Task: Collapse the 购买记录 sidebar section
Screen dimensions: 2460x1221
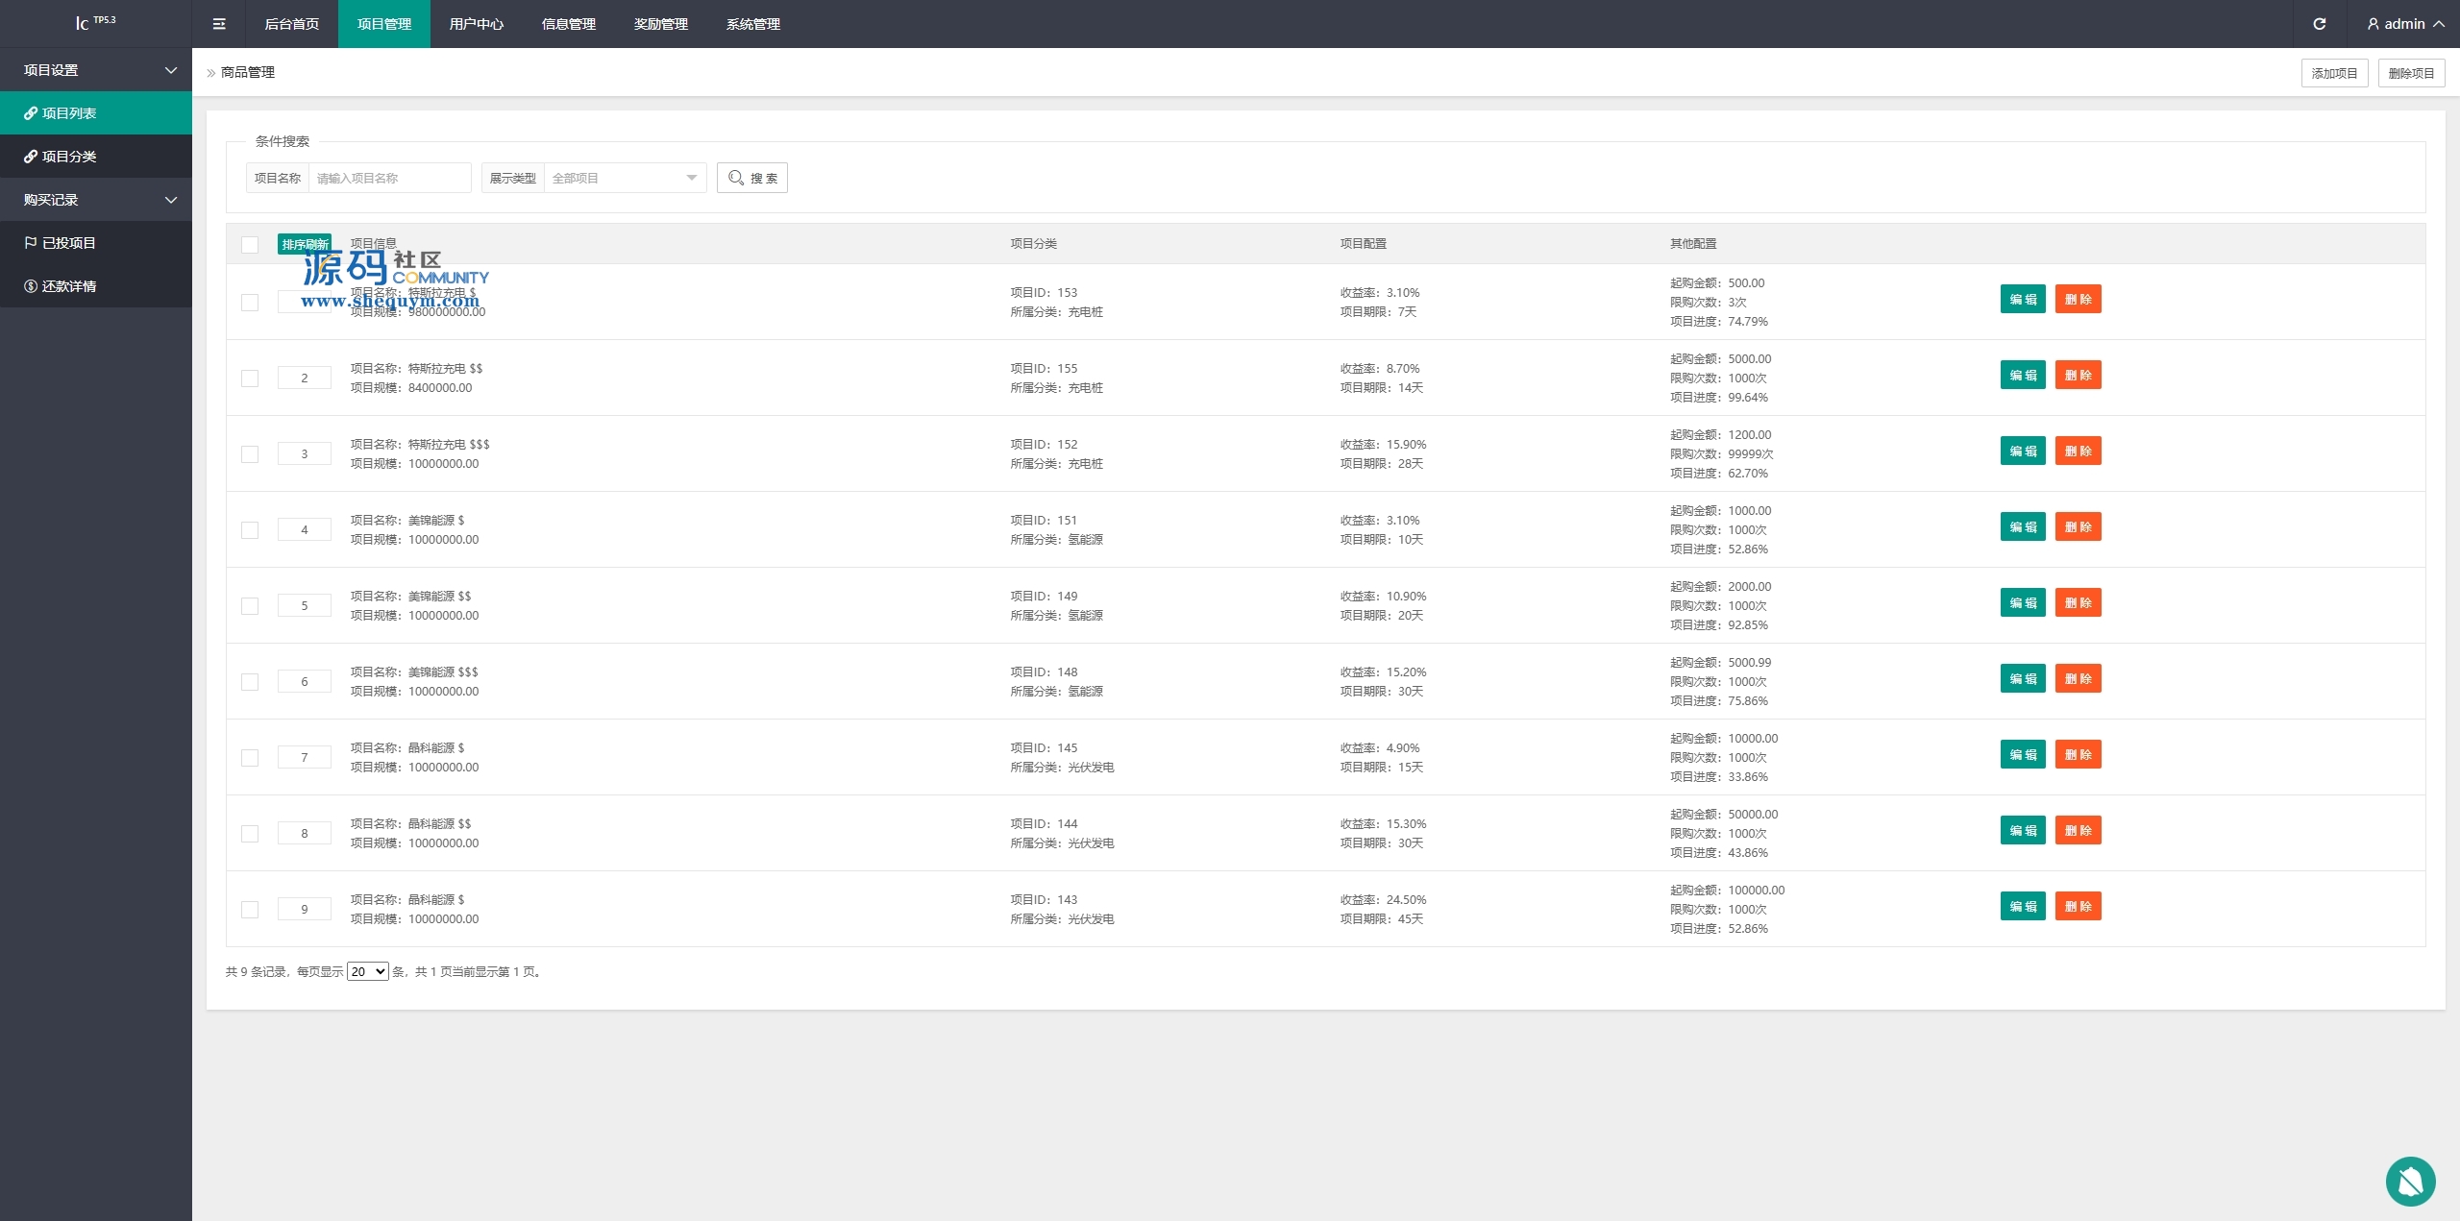Action: click(96, 200)
